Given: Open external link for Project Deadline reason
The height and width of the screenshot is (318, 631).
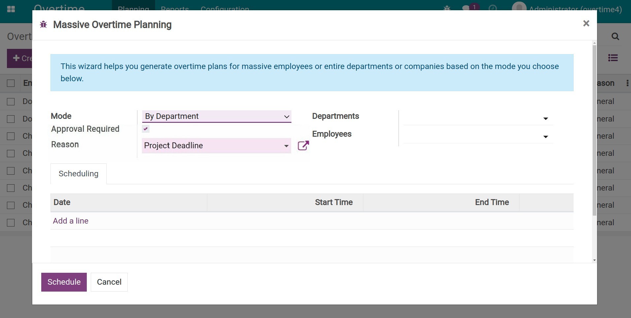Looking at the screenshot, I should click(x=303, y=146).
